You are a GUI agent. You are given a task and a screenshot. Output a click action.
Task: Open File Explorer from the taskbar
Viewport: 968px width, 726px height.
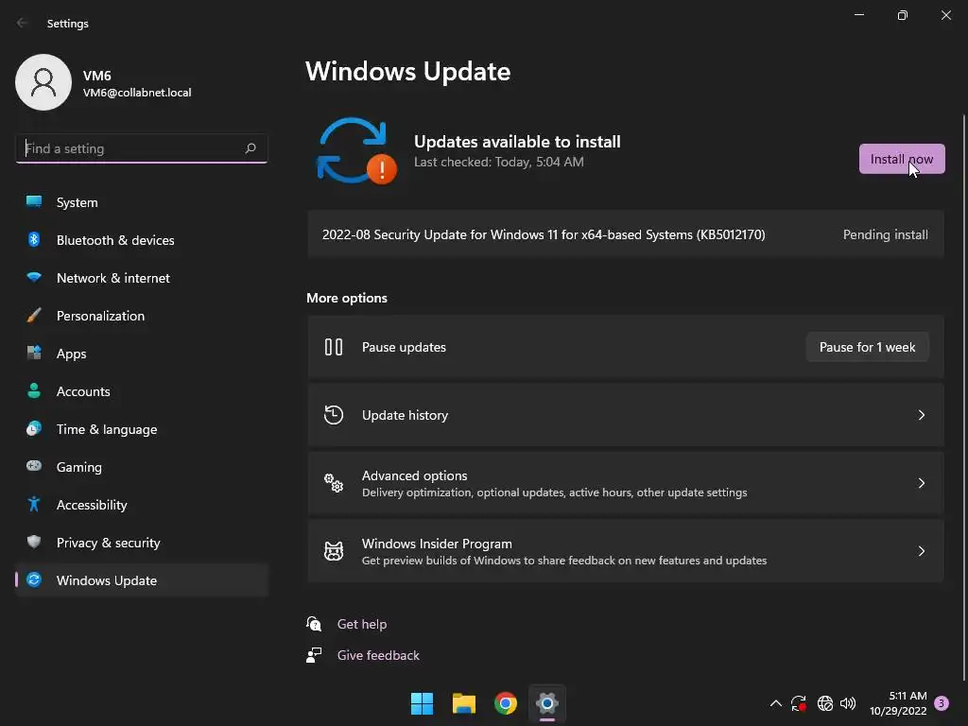(x=463, y=703)
